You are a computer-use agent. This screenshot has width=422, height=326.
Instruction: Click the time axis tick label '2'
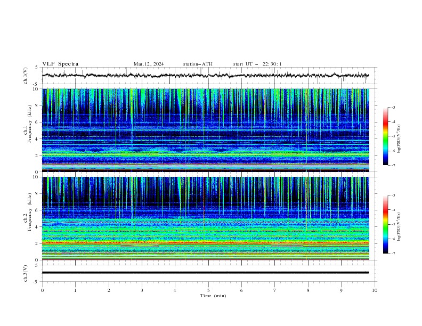[x=109, y=290]
